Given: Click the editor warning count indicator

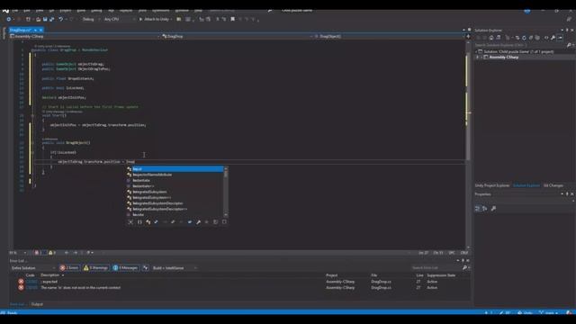Looking at the screenshot, I should click(52, 253).
